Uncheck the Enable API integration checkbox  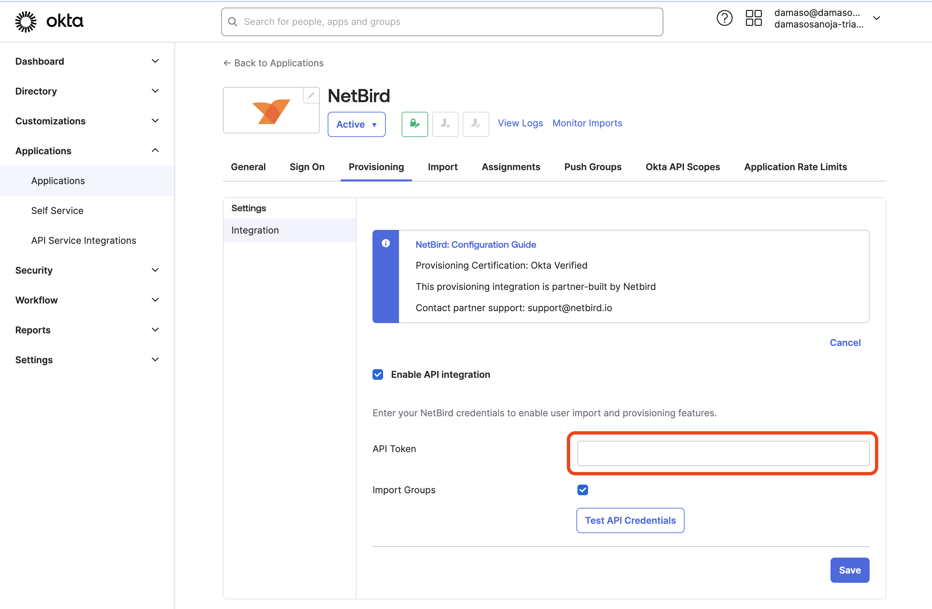click(x=377, y=374)
